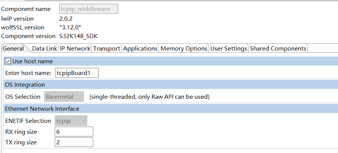
Task: Click the OS Integration section header
Action: pyautogui.click(x=25, y=85)
